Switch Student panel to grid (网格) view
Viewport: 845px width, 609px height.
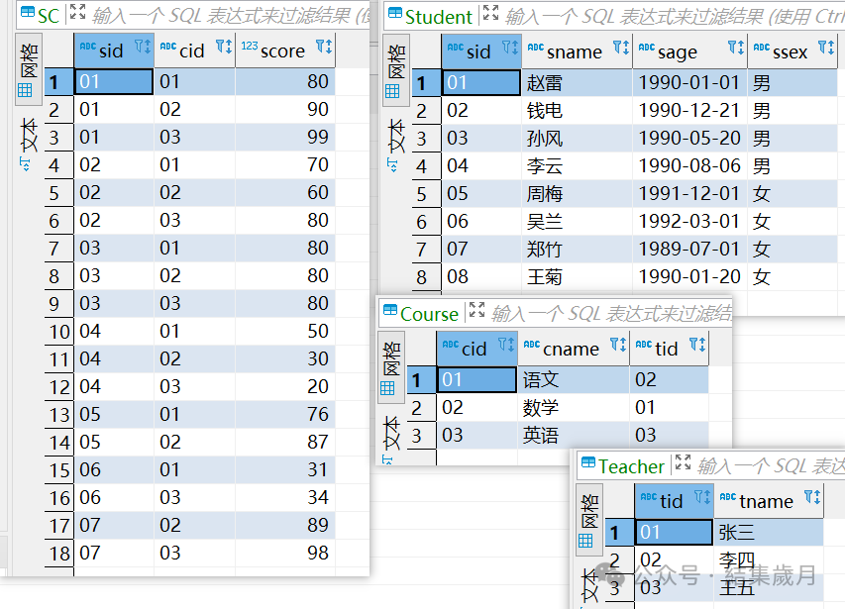(395, 70)
